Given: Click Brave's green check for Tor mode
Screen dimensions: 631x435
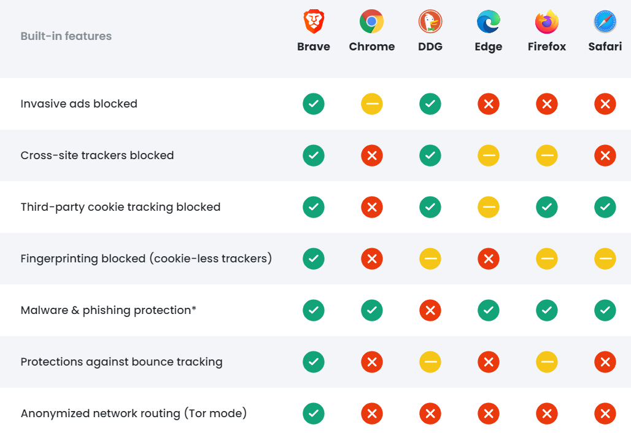Looking at the screenshot, I should 314,413.
